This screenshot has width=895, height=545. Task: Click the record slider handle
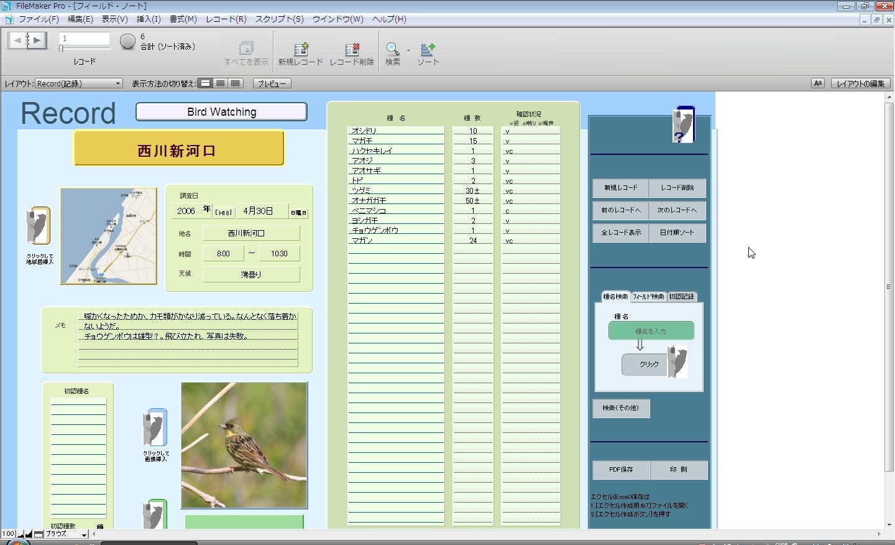(61, 49)
